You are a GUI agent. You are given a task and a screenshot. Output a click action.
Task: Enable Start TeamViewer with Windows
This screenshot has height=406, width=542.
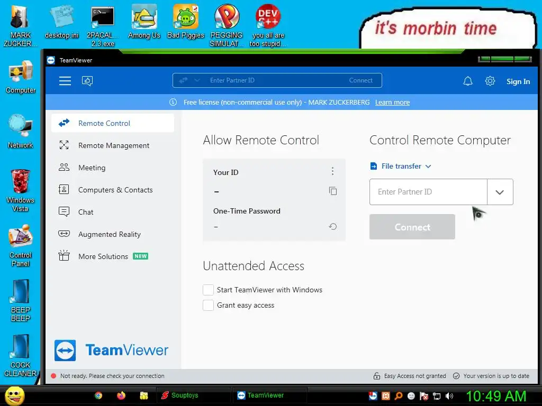(208, 290)
